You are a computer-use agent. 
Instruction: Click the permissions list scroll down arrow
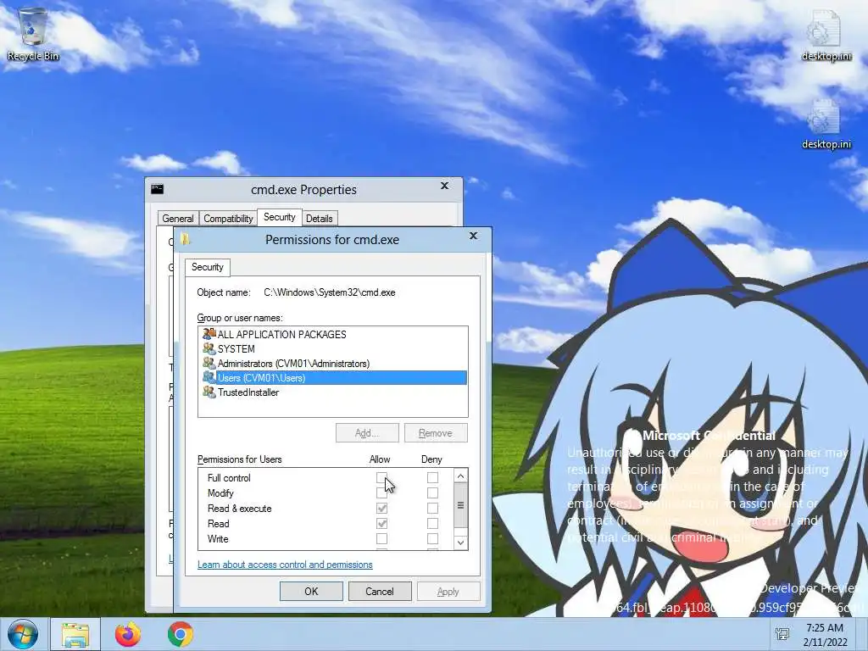(x=460, y=543)
